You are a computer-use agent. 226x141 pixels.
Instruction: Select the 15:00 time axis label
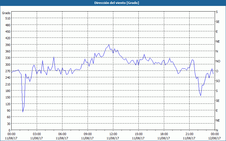coord(138,134)
